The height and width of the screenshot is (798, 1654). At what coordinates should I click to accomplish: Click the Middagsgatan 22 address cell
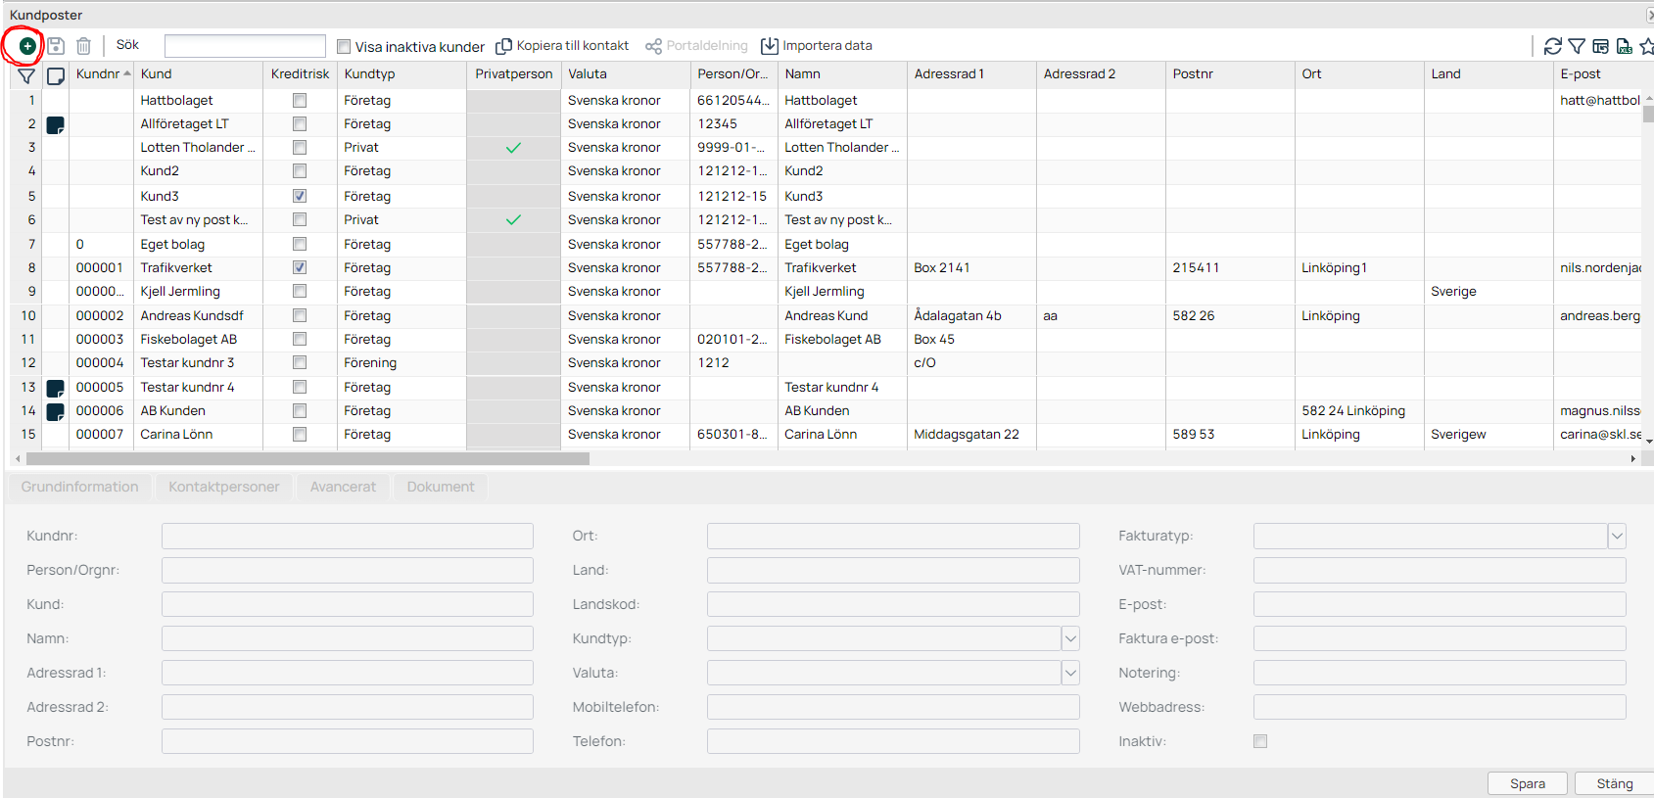pos(971,434)
